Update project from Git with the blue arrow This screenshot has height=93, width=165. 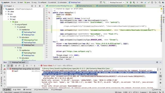pos(145,2)
